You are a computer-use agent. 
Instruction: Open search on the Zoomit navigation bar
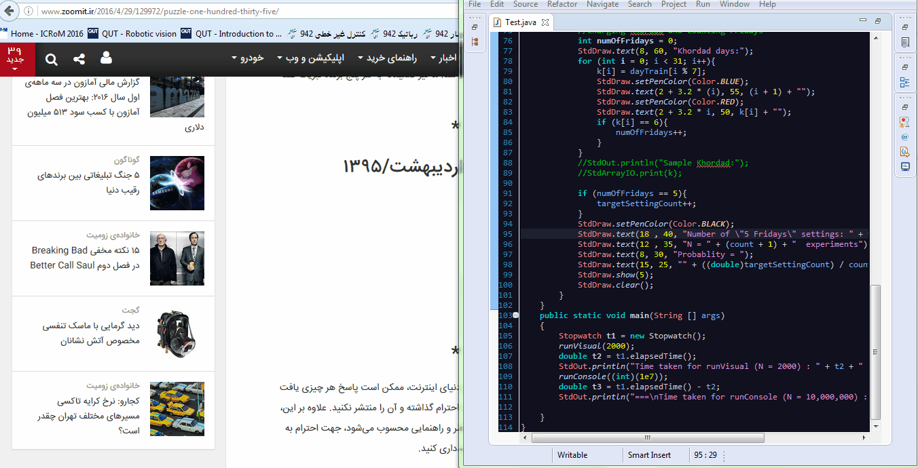(x=52, y=59)
